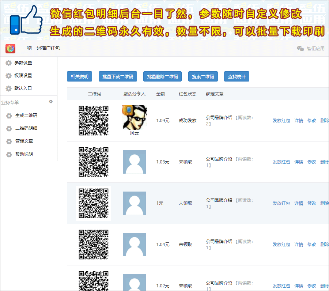Click 修改 in the 1.03元 row

(x=312, y=162)
